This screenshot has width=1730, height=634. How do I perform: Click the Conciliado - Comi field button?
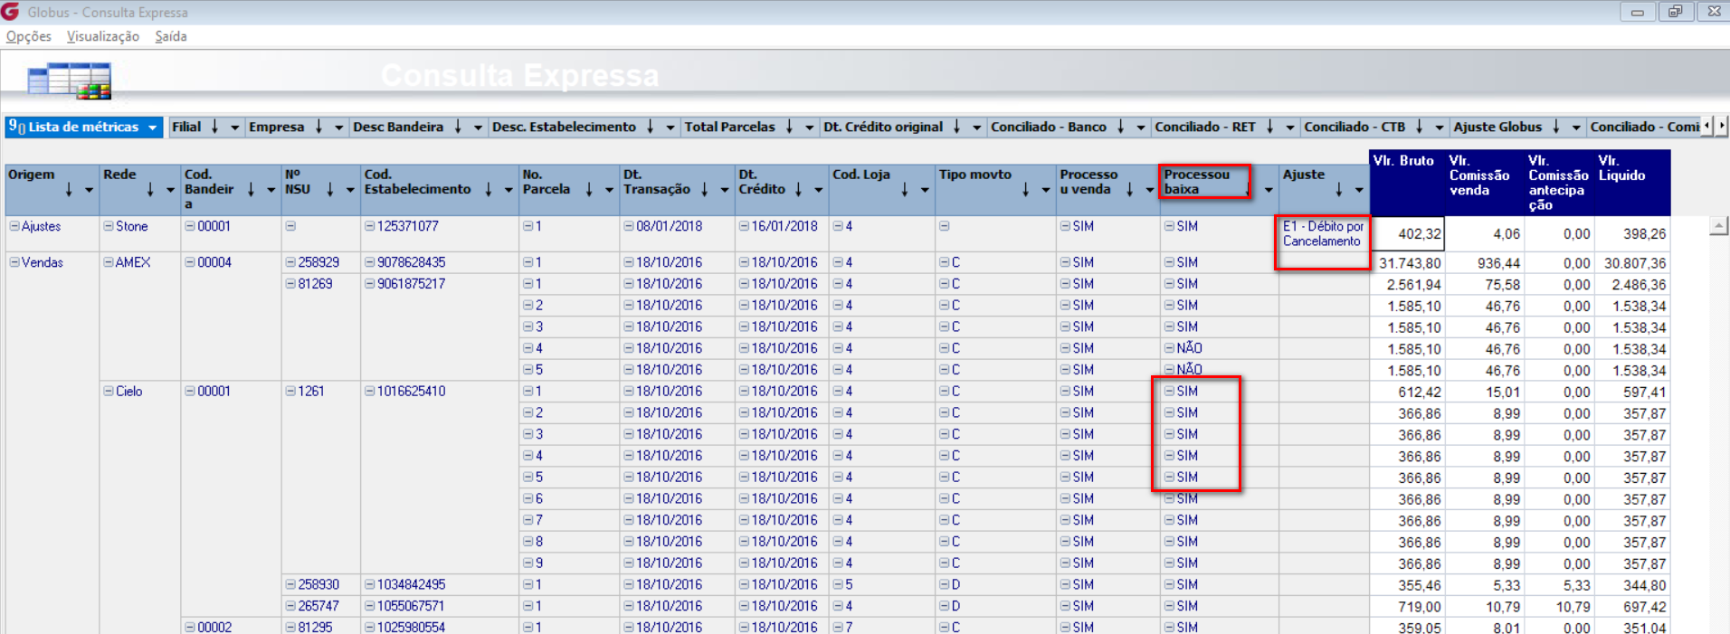point(1645,128)
